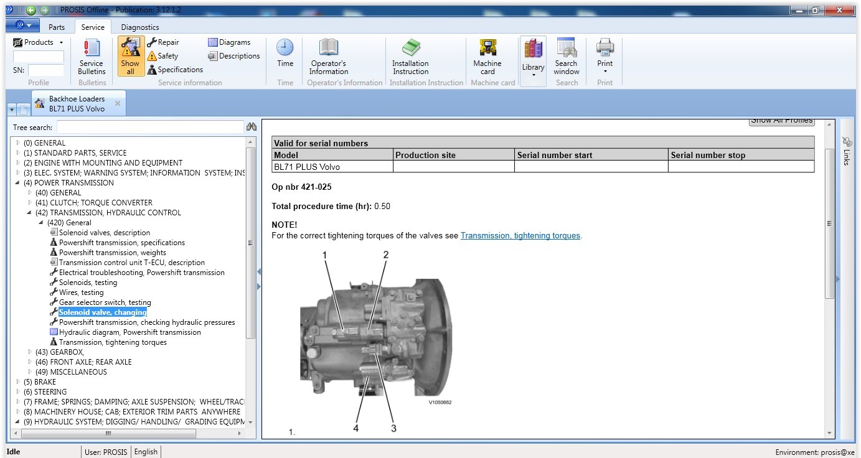Open the Library dropdown
The height and width of the screenshot is (458, 861).
coord(533,61)
